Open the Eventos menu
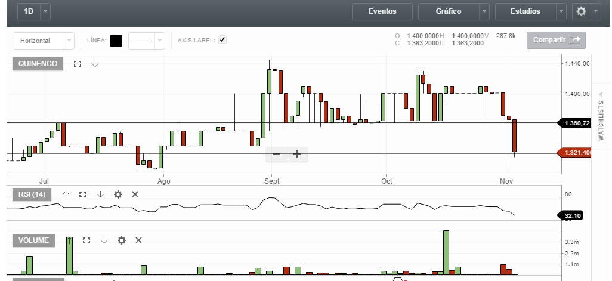 tap(382, 11)
